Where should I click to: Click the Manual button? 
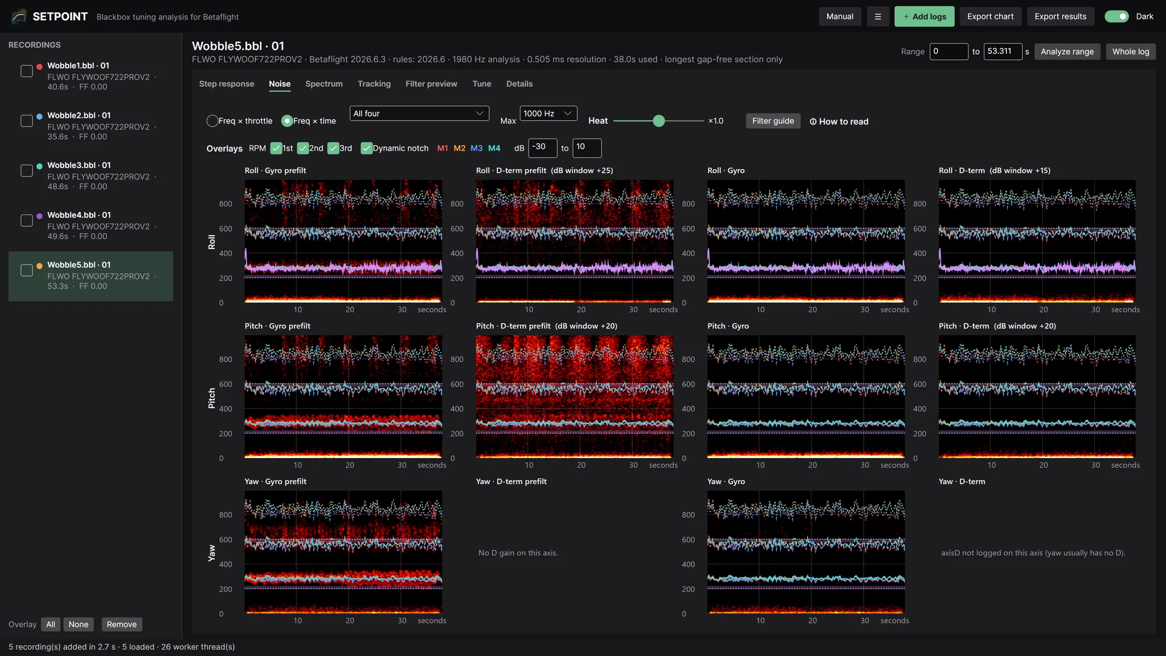(840, 16)
